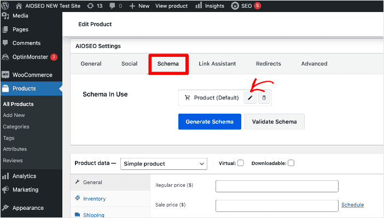
Task: Enable the Virtual checkbox
Action: tap(241, 163)
